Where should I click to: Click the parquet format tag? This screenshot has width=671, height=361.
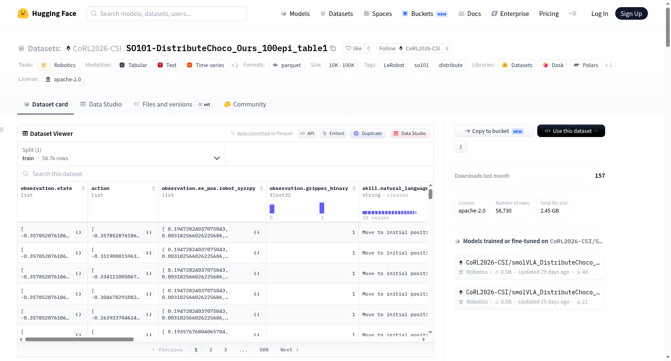pyautogui.click(x=287, y=65)
